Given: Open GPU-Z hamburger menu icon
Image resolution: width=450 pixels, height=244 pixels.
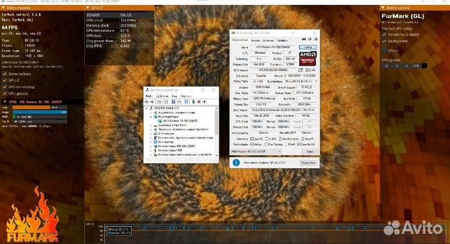Looking at the screenshot, I should tap(316, 39).
